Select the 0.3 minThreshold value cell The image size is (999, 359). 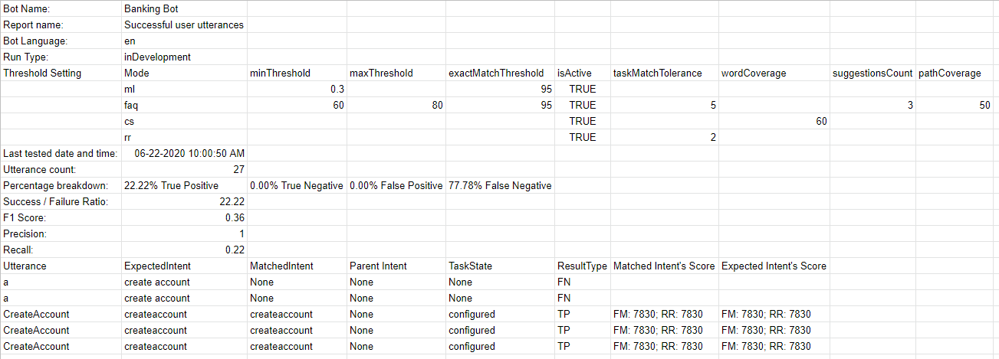point(337,89)
